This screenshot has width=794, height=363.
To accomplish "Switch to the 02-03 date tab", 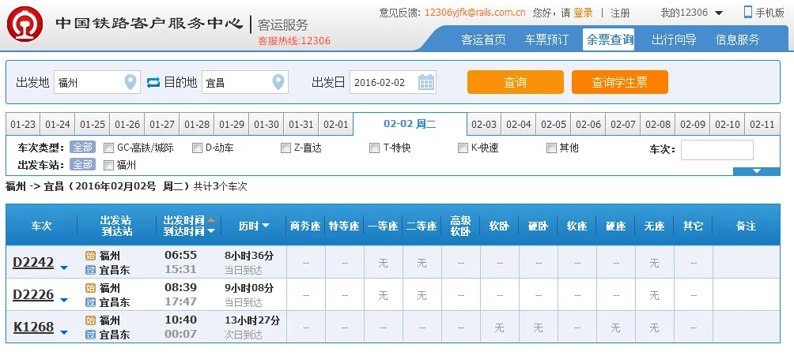I will (x=483, y=125).
